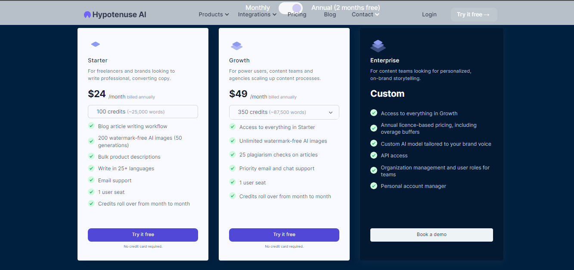Click Credits roll over text in Starter

pos(144,204)
